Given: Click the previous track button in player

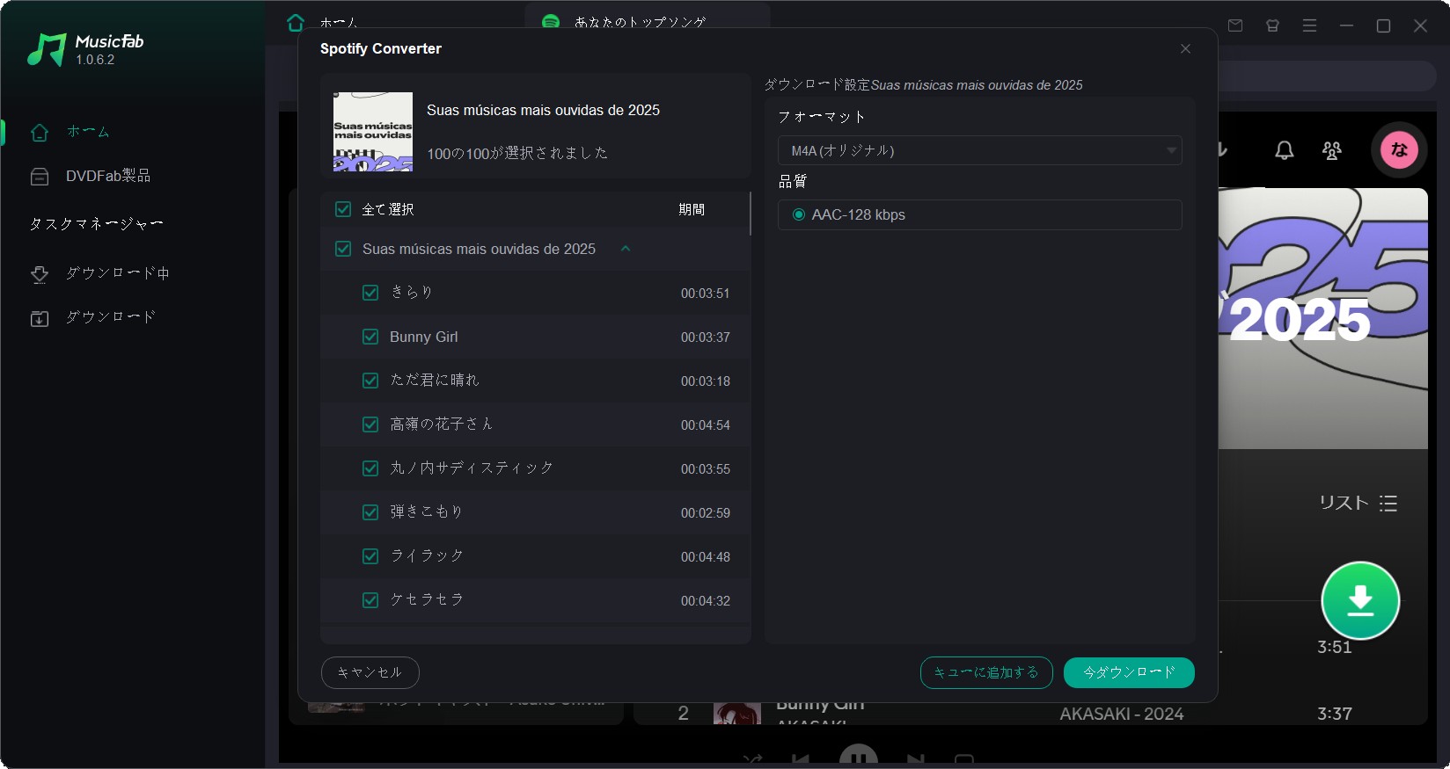Looking at the screenshot, I should click(800, 760).
